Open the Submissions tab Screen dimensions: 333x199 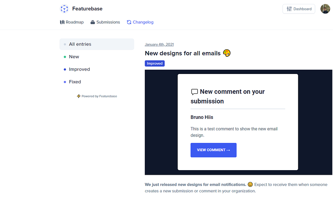(105, 22)
